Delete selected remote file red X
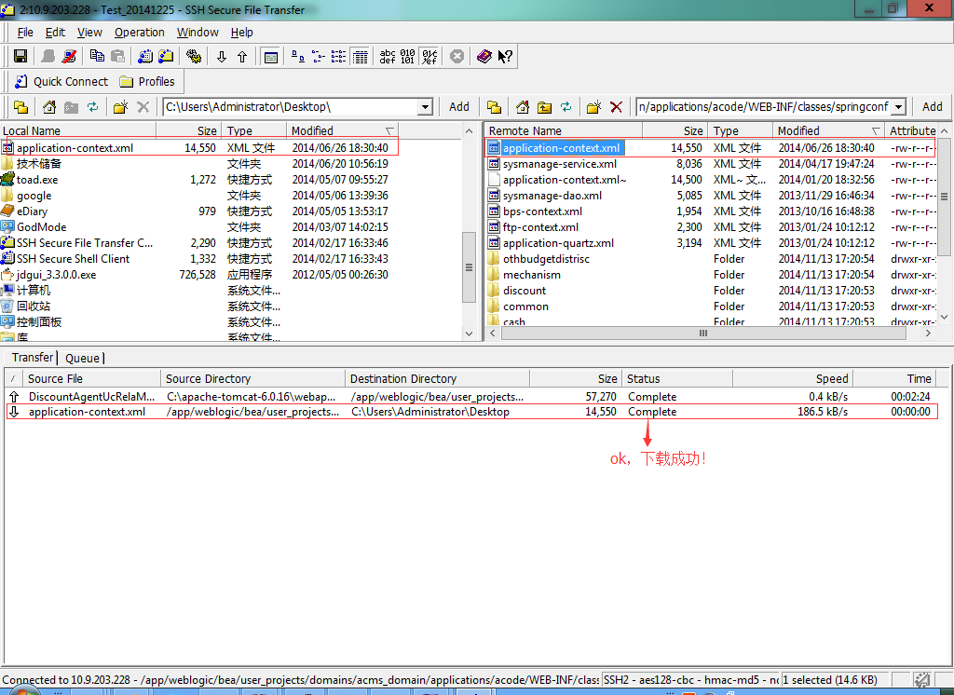 coord(616,107)
